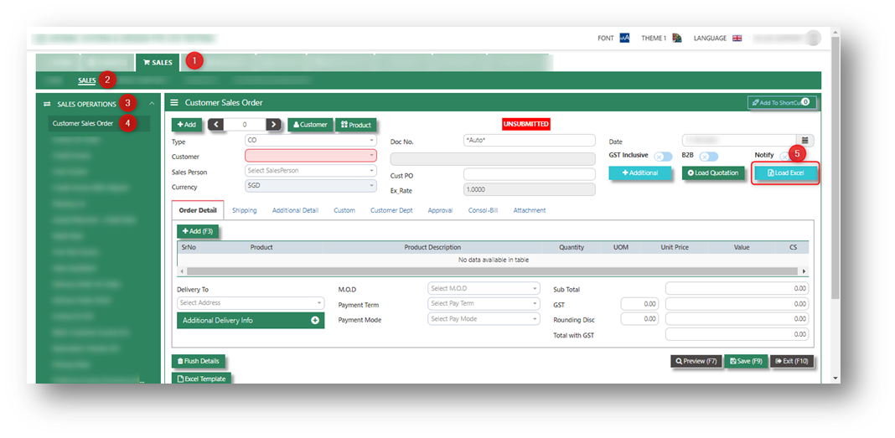Click the Product column header
This screenshot has height=438, width=895.
pos(261,248)
